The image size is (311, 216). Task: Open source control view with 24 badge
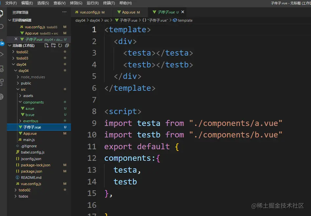pos(2,42)
